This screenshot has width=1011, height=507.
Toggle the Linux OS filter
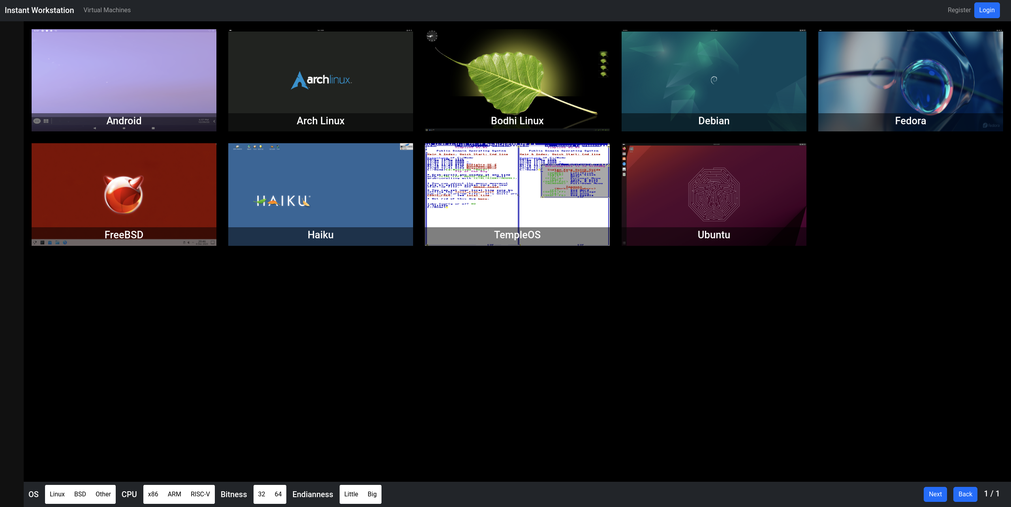click(x=57, y=494)
